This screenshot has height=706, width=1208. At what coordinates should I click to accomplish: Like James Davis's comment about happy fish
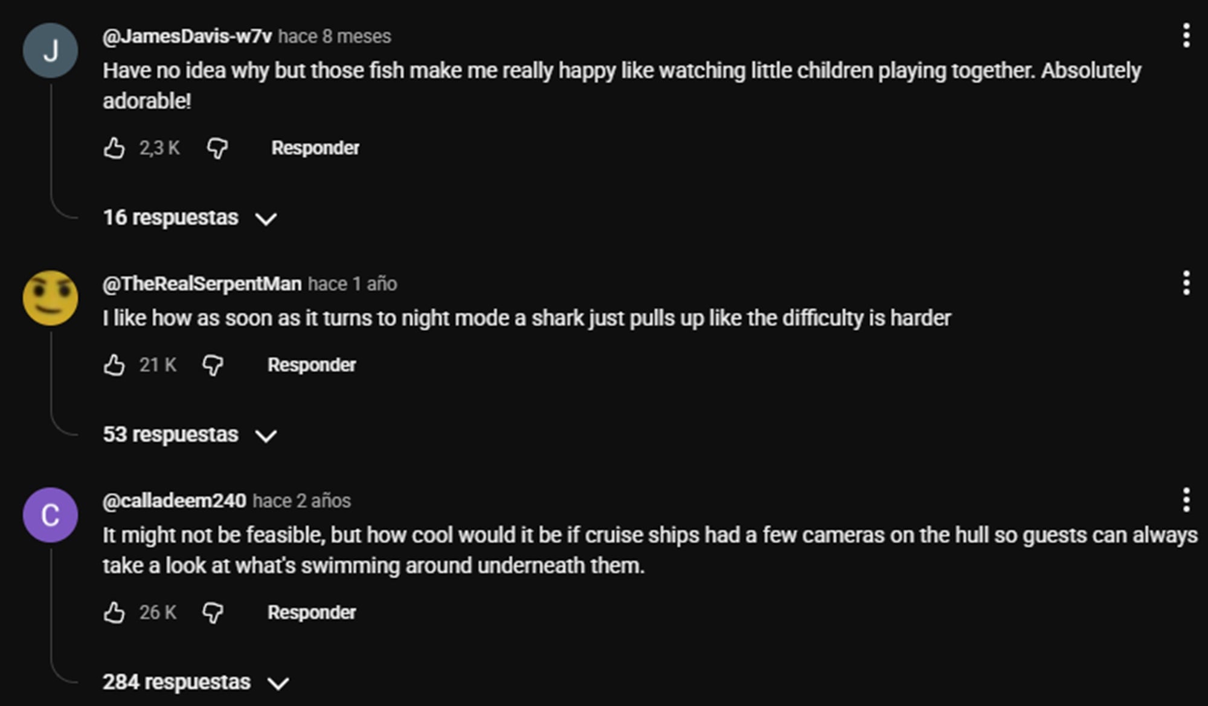[x=115, y=147]
